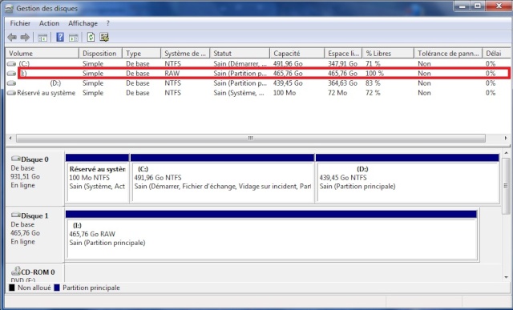The height and width of the screenshot is (310, 513).
Task: Toggle the Action pane toolbar icon
Action: [x=74, y=38]
